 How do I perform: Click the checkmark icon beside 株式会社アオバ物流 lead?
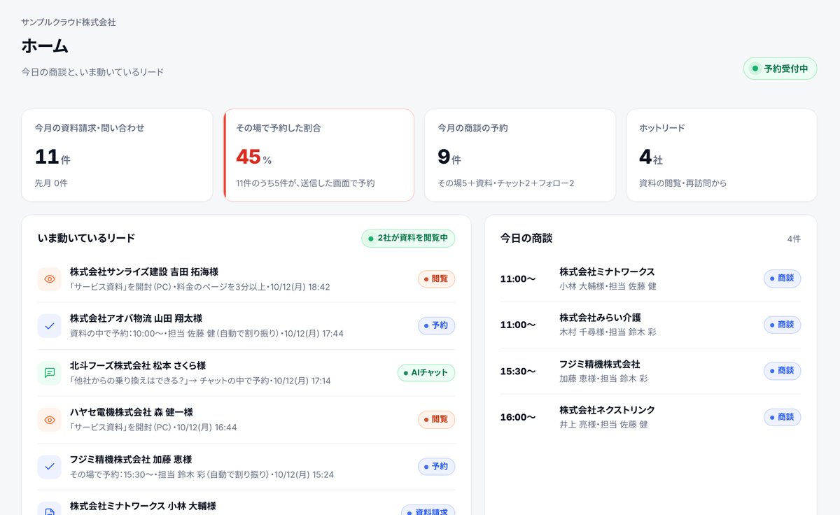point(50,326)
